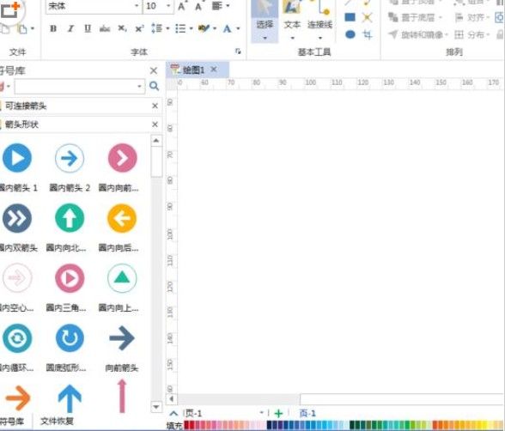Open 置于底层 send to back option
The height and width of the screenshot is (431, 505).
pyautogui.click(x=415, y=17)
